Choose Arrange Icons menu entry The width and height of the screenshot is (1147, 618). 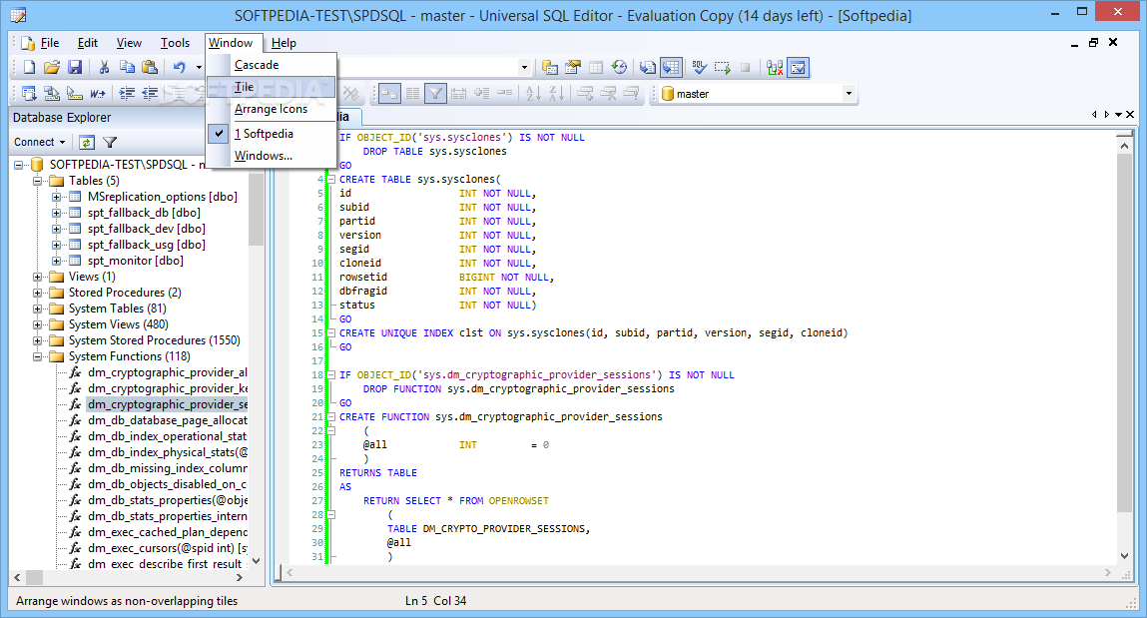click(x=271, y=109)
